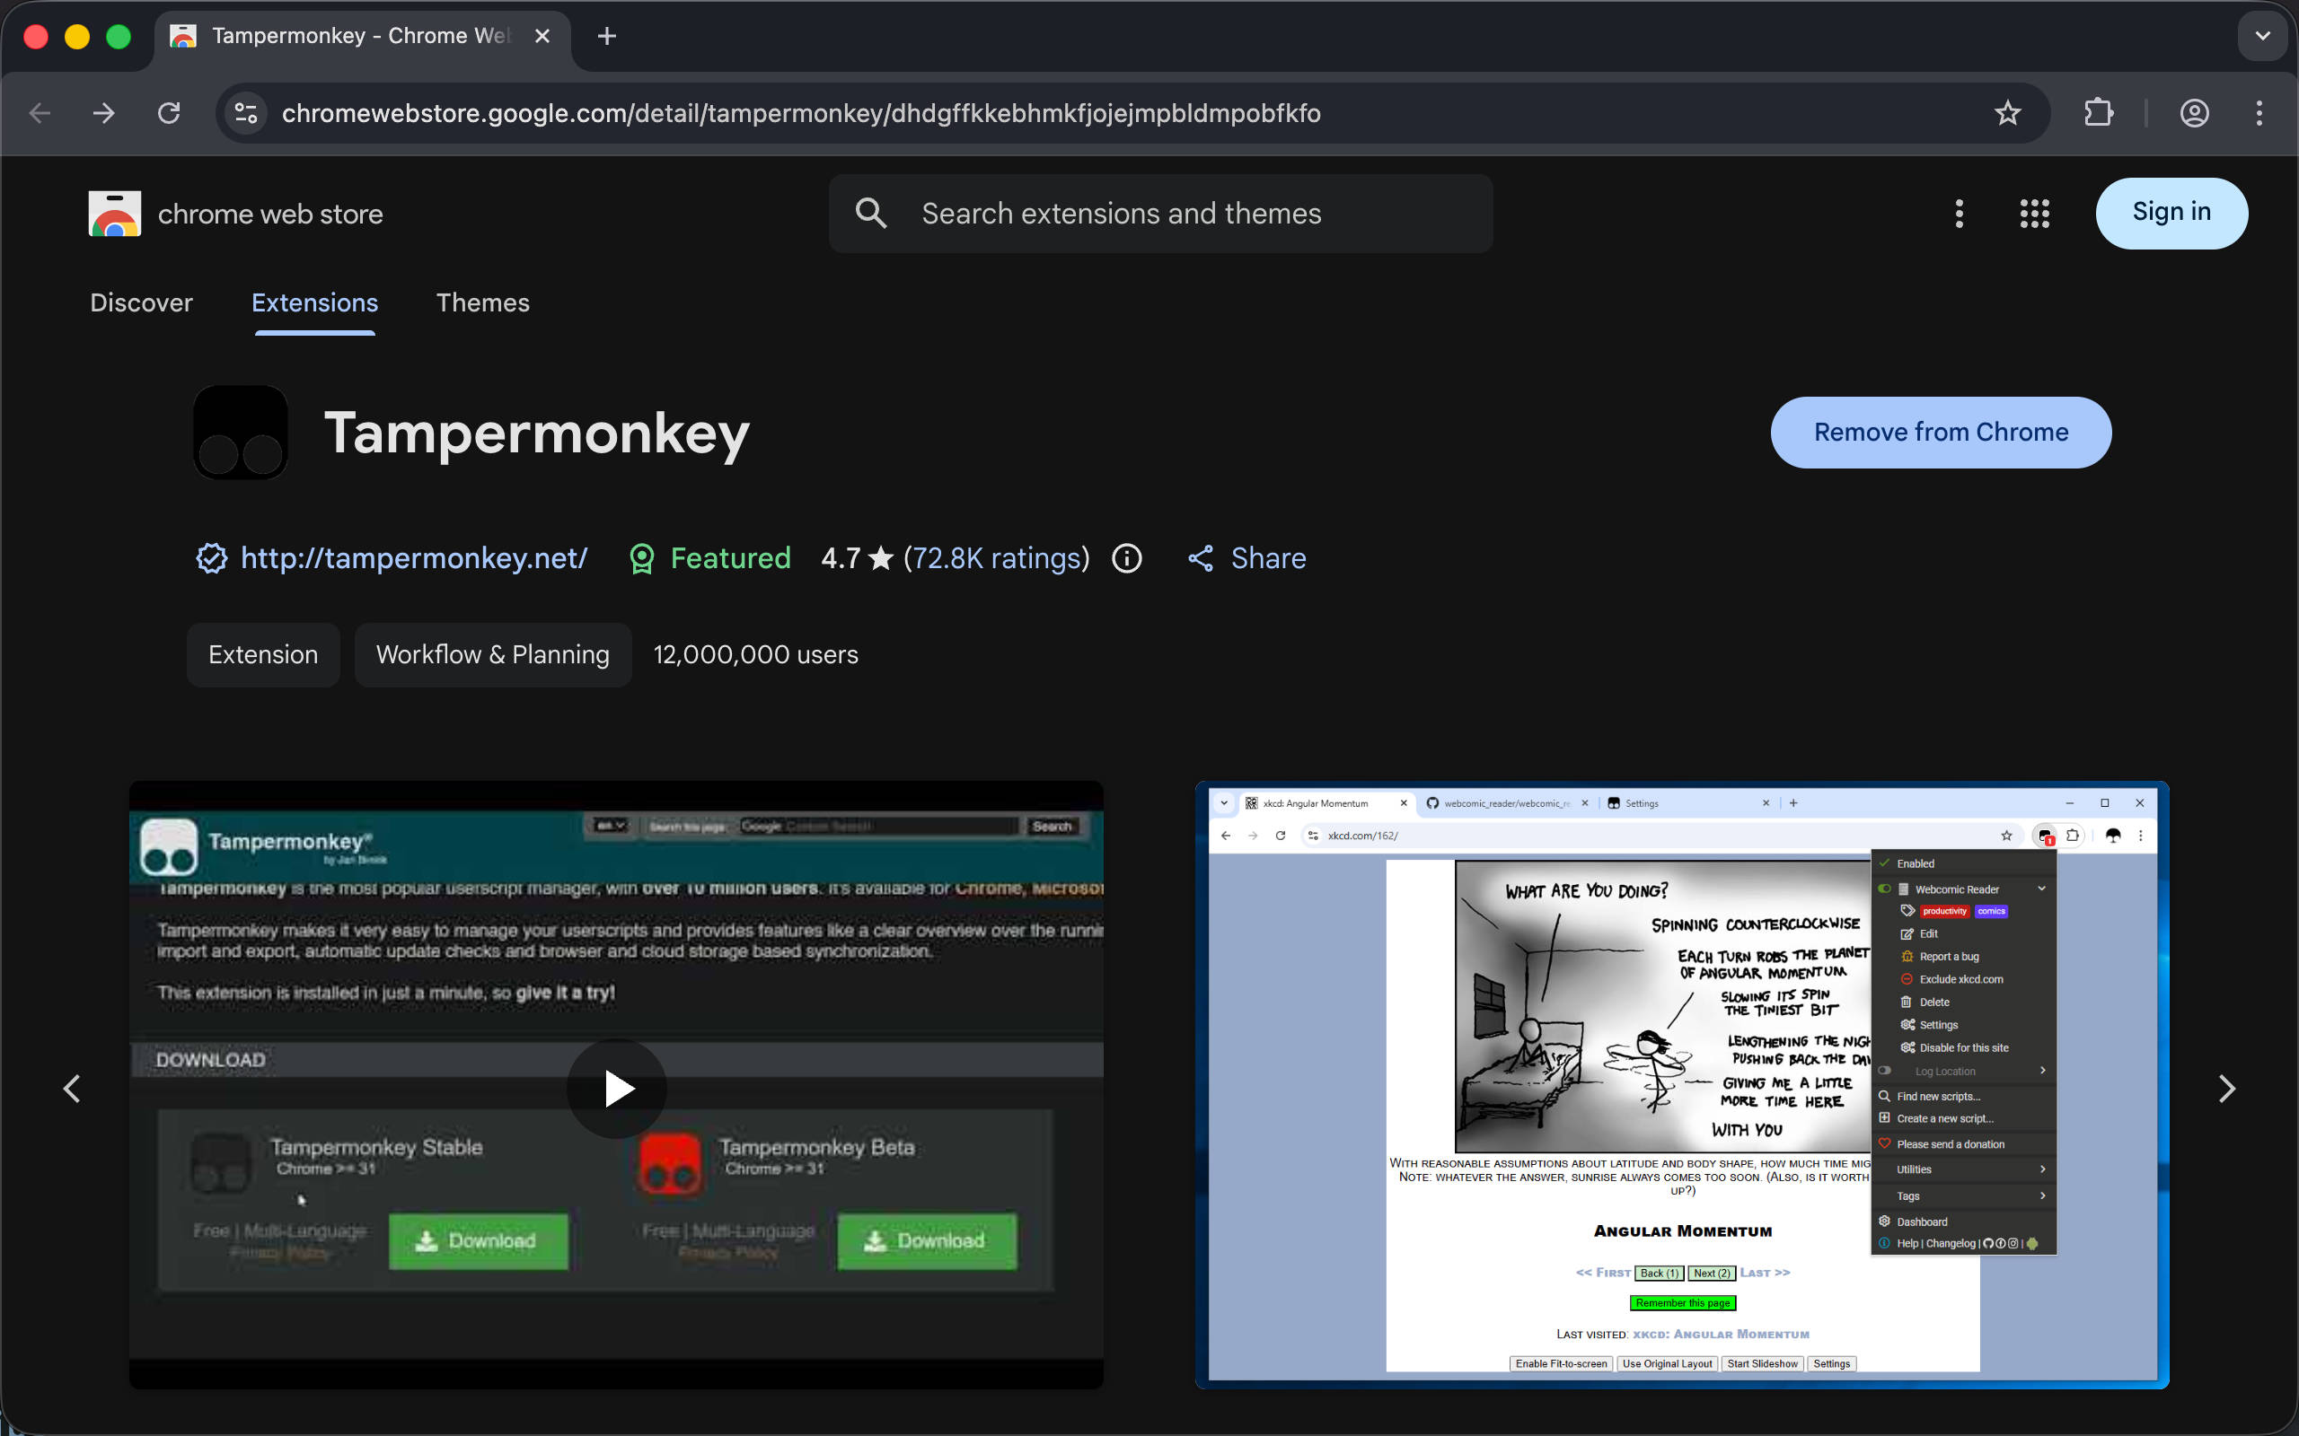
Task: Reload the page with refresh icon
Action: (169, 113)
